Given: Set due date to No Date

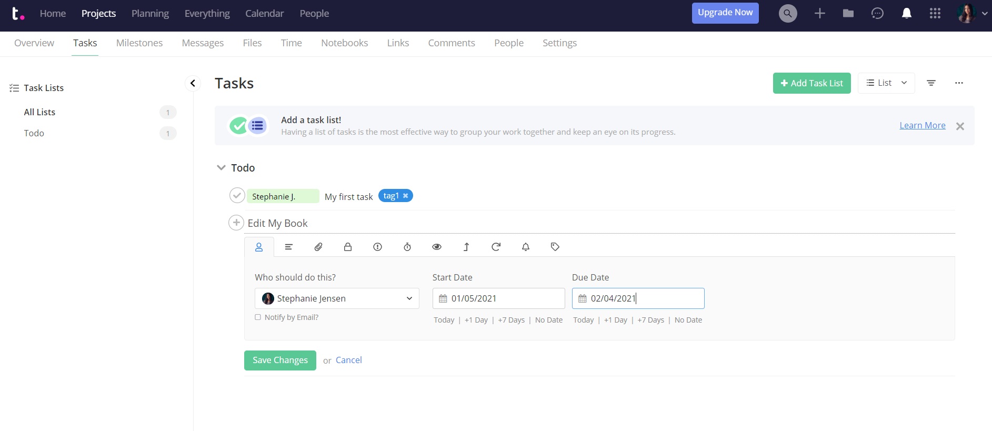Looking at the screenshot, I should tap(688, 320).
